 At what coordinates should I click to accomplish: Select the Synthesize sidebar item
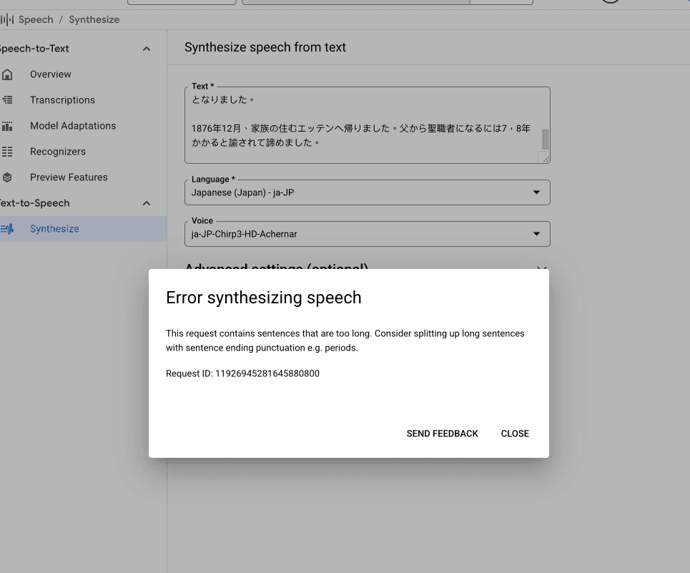point(83,229)
